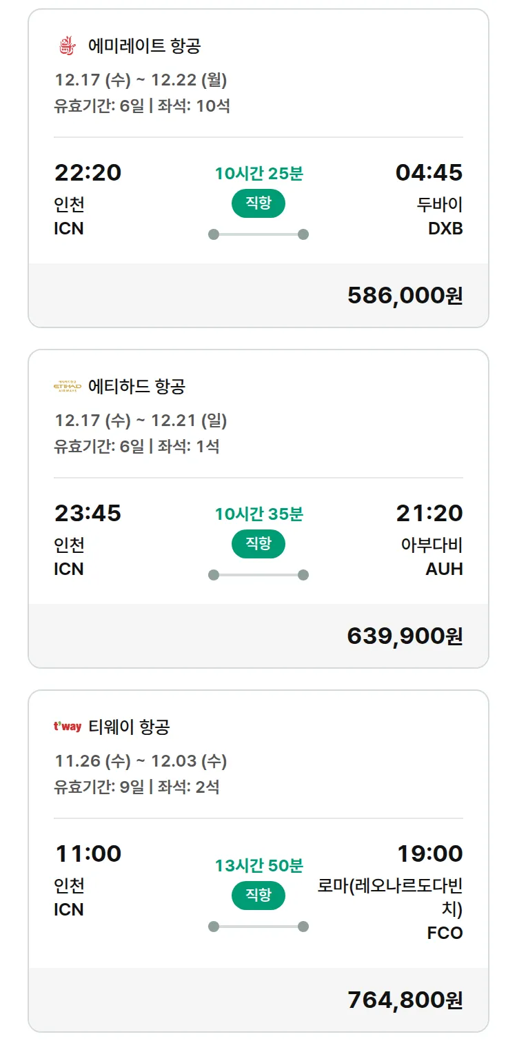Click the 직항 badge on Etihad flight
This screenshot has width=517, height=1041.
click(258, 544)
